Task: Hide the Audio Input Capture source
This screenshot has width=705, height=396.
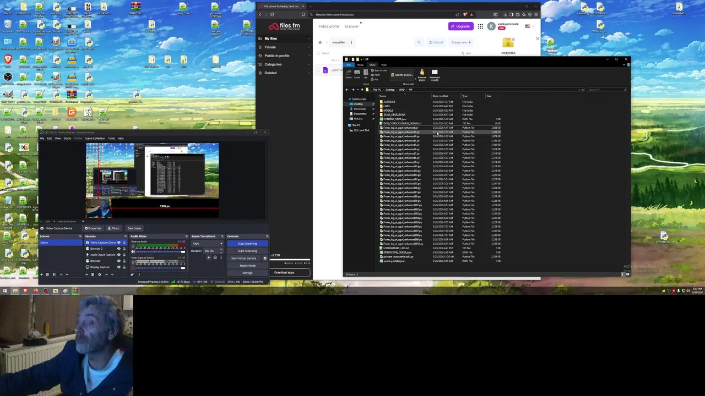Action: (x=118, y=255)
